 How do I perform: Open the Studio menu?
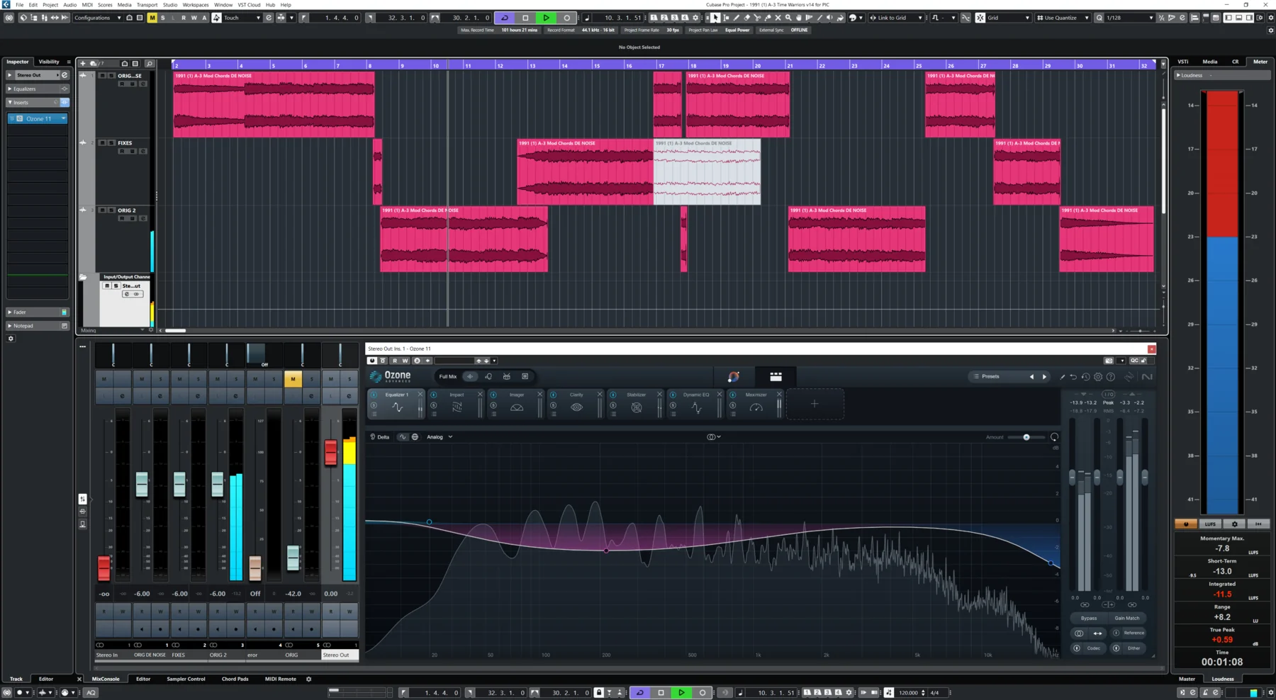170,5
